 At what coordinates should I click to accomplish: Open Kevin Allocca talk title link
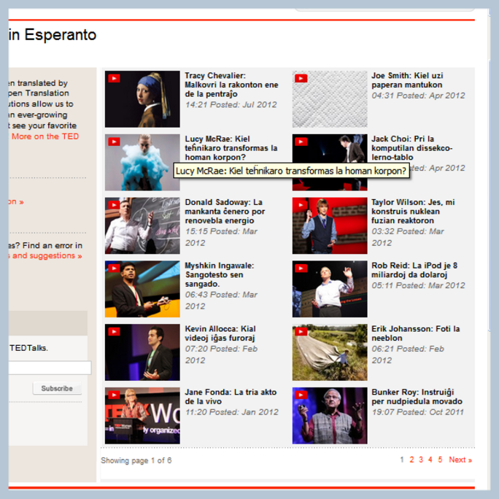(x=220, y=333)
